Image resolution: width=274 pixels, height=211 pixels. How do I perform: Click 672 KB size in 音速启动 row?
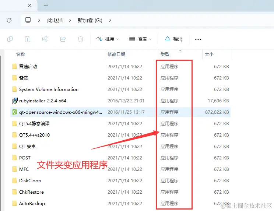pyautogui.click(x=221, y=67)
